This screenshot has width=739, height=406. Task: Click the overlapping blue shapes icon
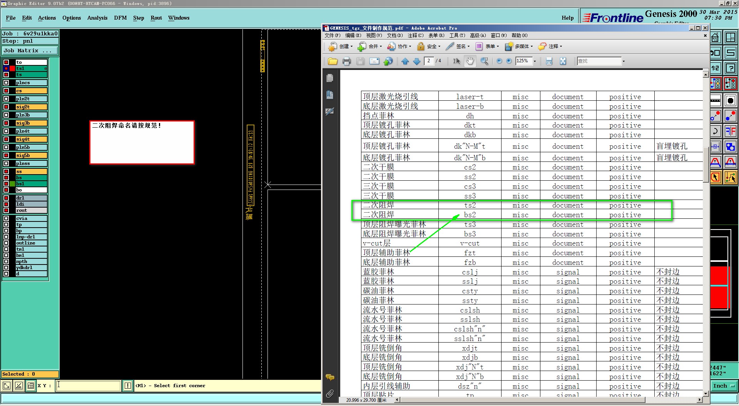730,146
